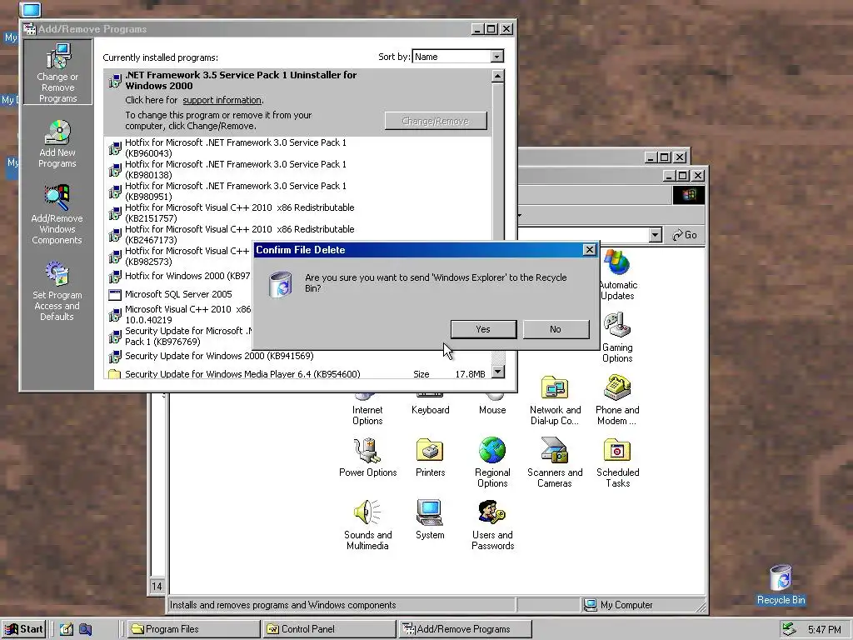Switch to Add/Remove Programs taskbar button
This screenshot has width=853, height=640.
464,629
